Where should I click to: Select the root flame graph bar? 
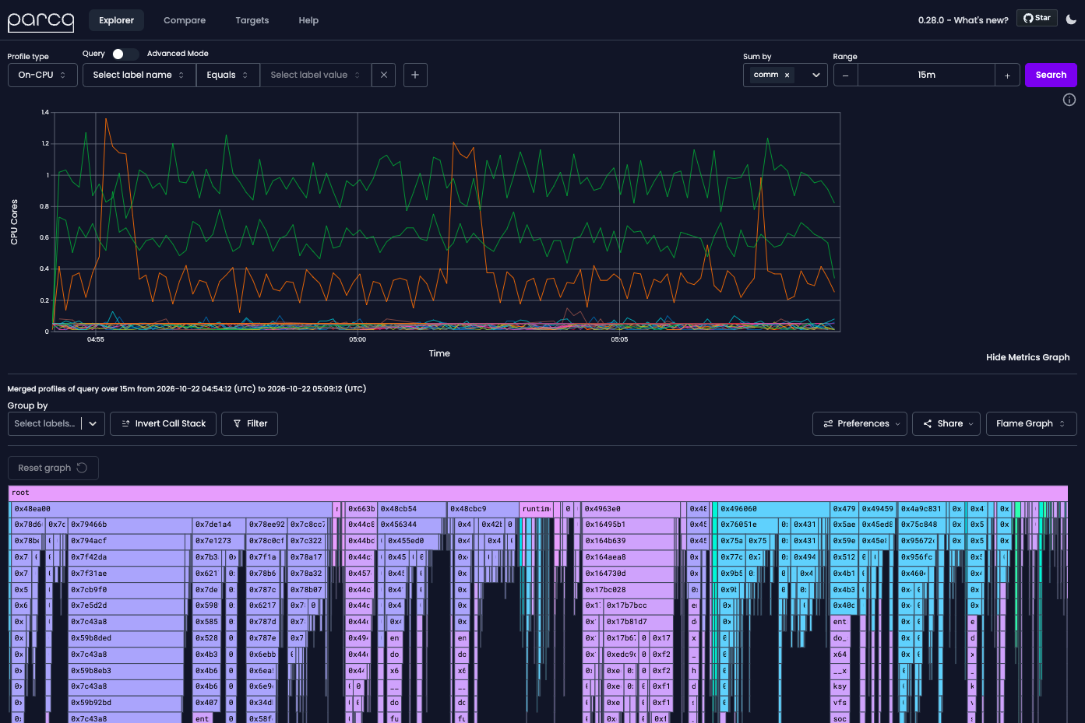537,493
